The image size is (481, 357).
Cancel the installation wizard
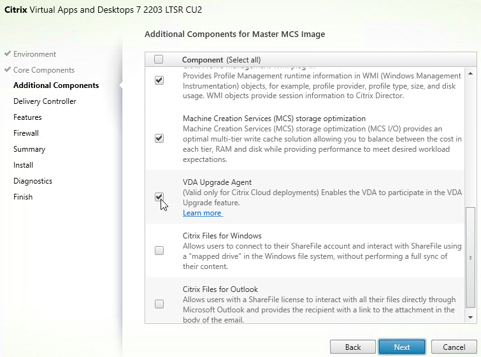click(454, 347)
